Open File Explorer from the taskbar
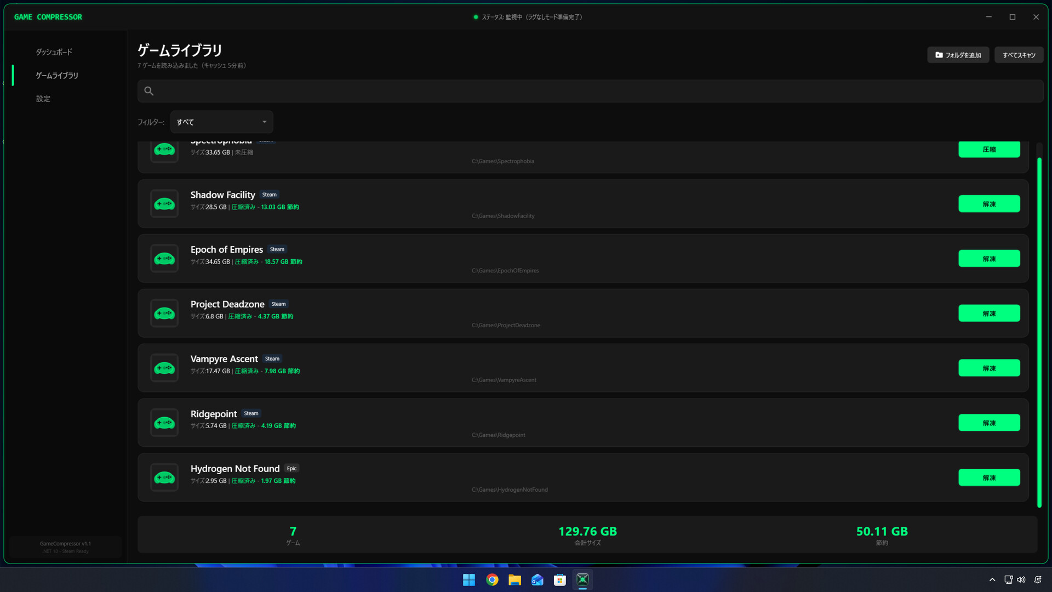Viewport: 1052px width, 592px height. tap(514, 580)
